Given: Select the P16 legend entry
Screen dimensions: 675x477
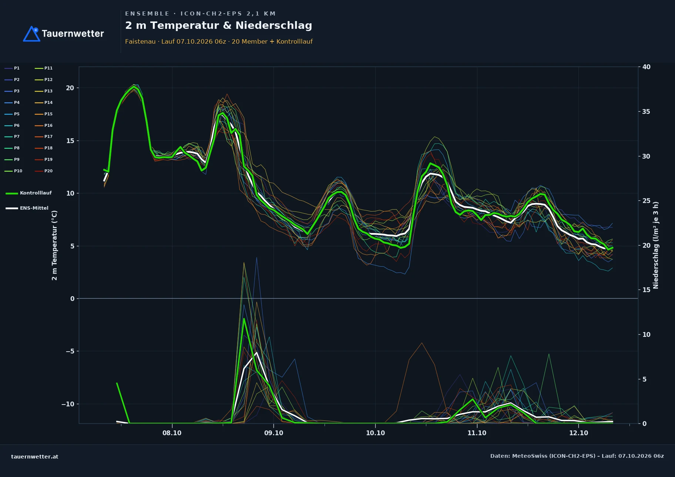Looking at the screenshot, I should [44, 125].
